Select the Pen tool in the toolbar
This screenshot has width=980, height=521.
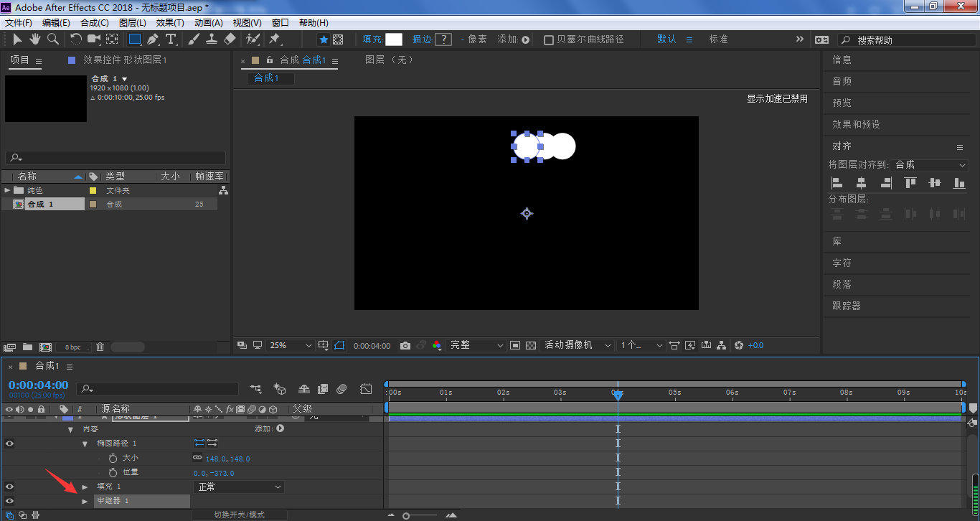tap(152, 39)
